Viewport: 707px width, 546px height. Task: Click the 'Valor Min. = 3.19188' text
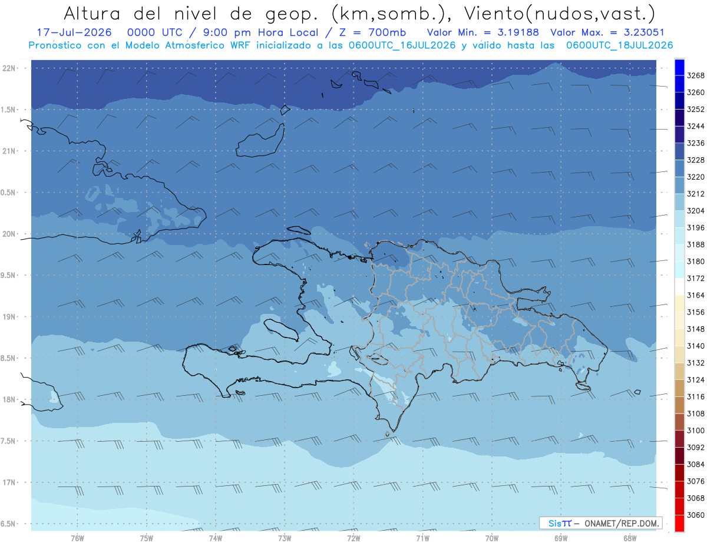coord(483,32)
